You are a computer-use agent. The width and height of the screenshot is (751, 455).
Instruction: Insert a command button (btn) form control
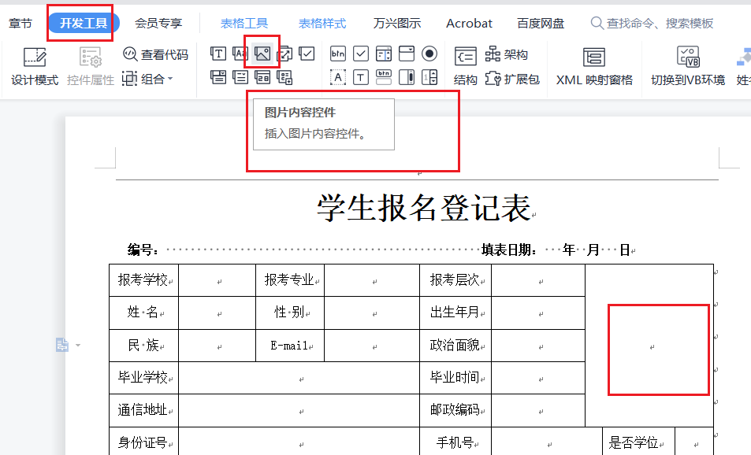[x=338, y=54]
